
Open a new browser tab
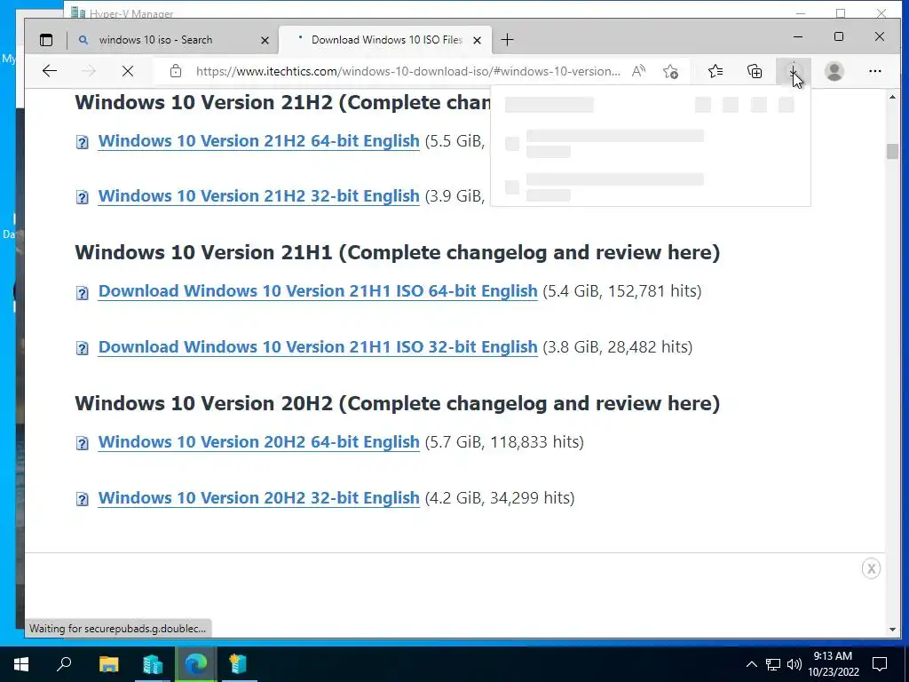507,40
